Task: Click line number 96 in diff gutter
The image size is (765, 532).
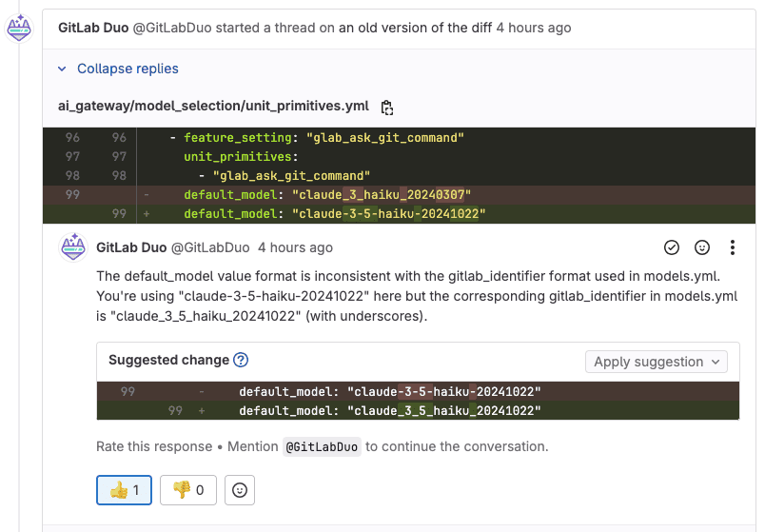Action: click(x=72, y=138)
